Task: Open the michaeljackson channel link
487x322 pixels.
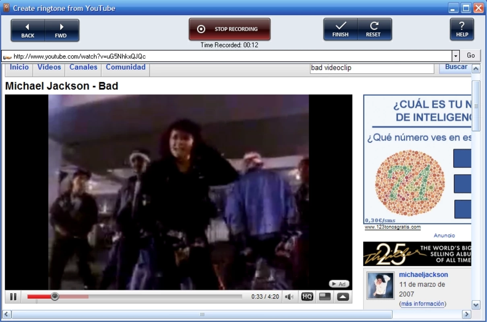Action: 423,275
